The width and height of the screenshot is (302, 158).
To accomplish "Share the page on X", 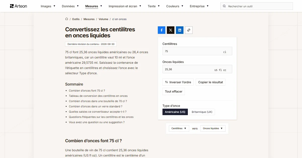I will pos(171,30).
